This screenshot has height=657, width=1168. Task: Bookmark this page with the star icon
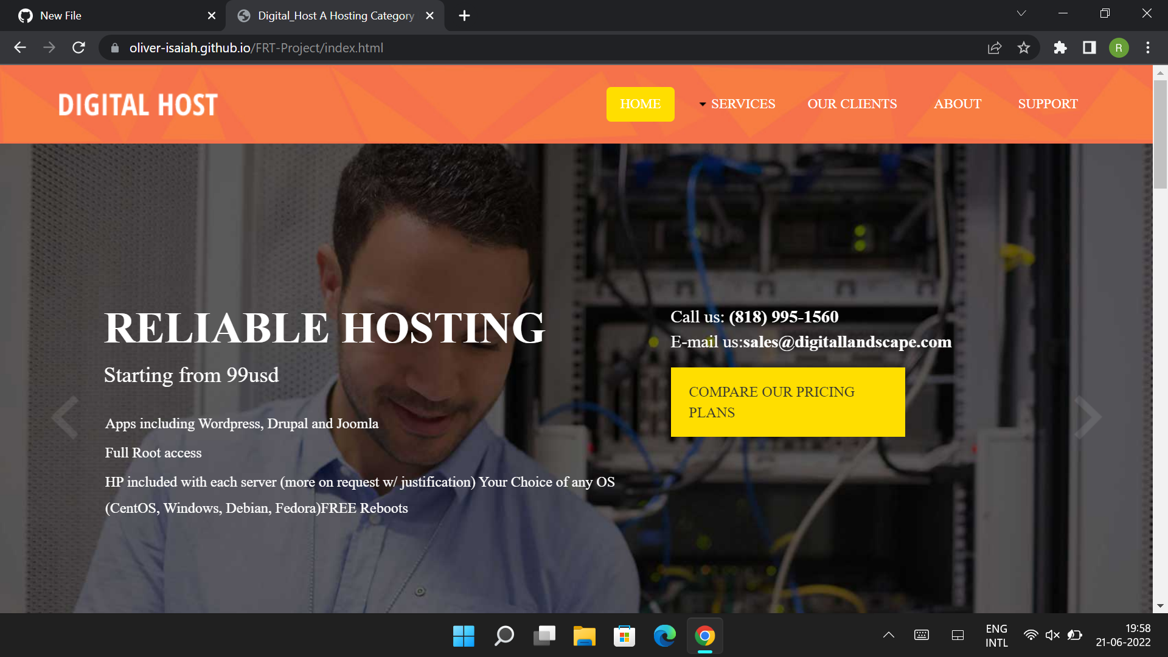tap(1024, 47)
